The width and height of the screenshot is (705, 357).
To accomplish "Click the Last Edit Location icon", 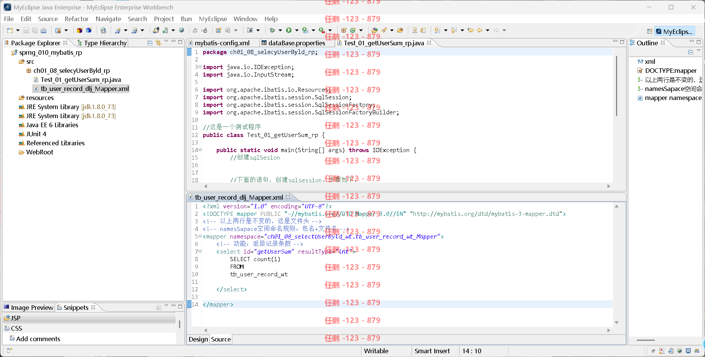I will point(471,30).
